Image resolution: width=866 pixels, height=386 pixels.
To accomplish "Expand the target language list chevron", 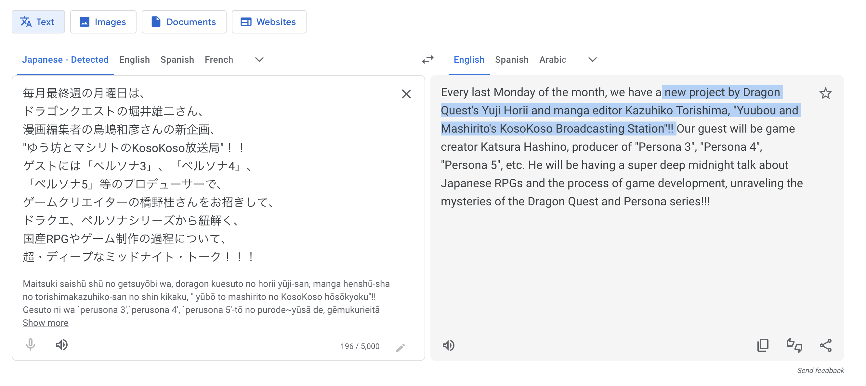I will pyautogui.click(x=592, y=59).
